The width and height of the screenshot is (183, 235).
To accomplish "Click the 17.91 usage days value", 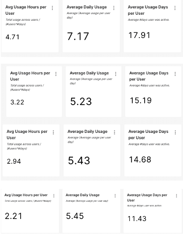I will click(x=139, y=35).
